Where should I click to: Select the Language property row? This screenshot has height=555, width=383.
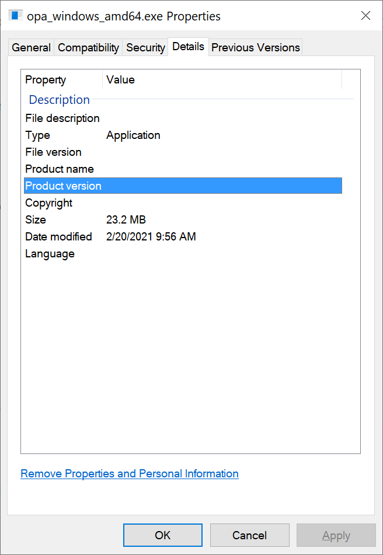tap(183, 253)
